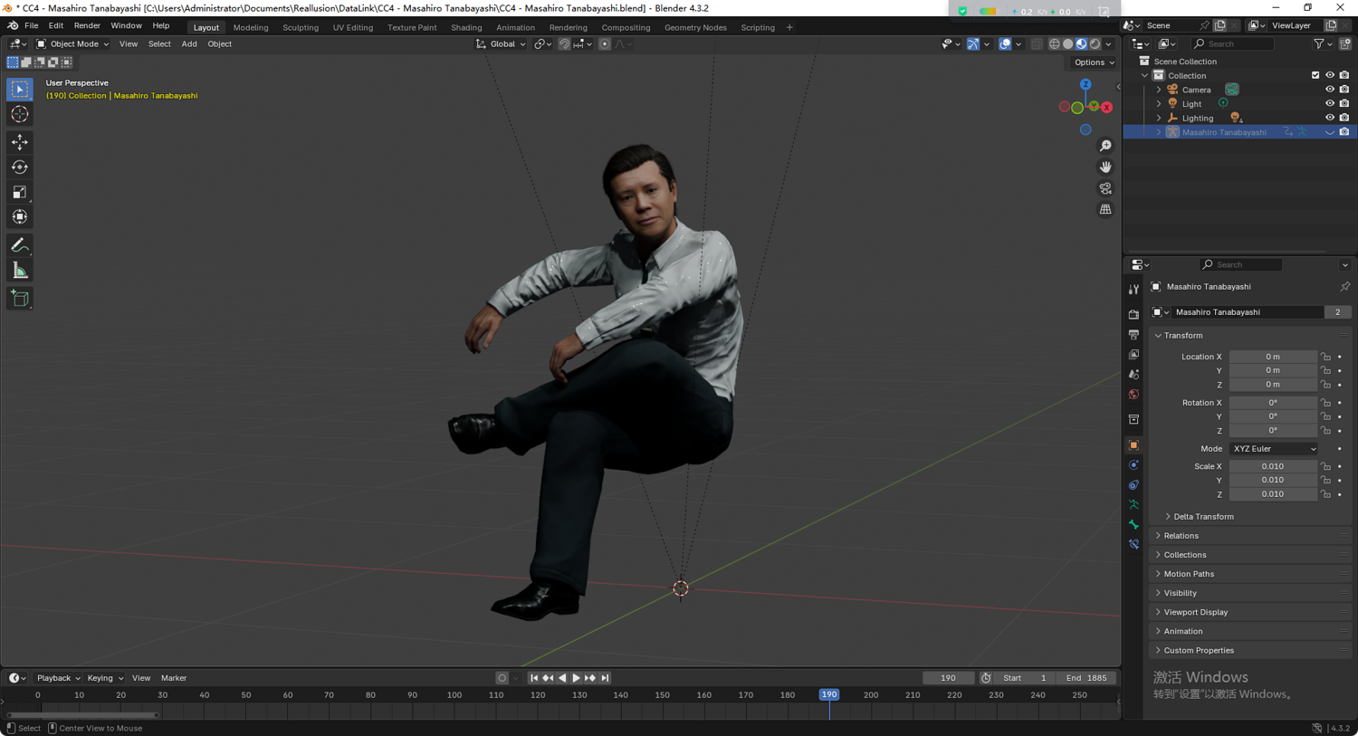Switch to the Sculpting workspace tab

(x=300, y=27)
